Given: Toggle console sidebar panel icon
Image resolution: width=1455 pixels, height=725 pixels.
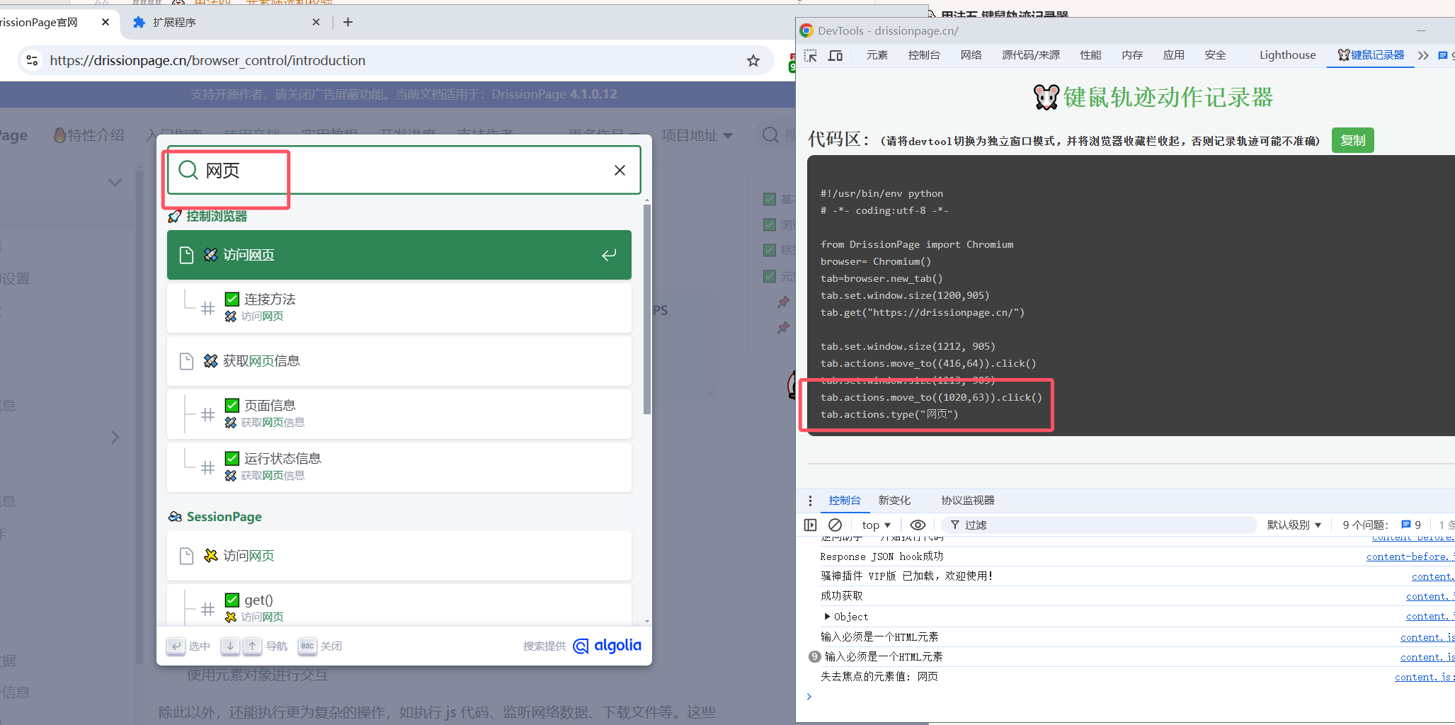Looking at the screenshot, I should tap(811, 525).
